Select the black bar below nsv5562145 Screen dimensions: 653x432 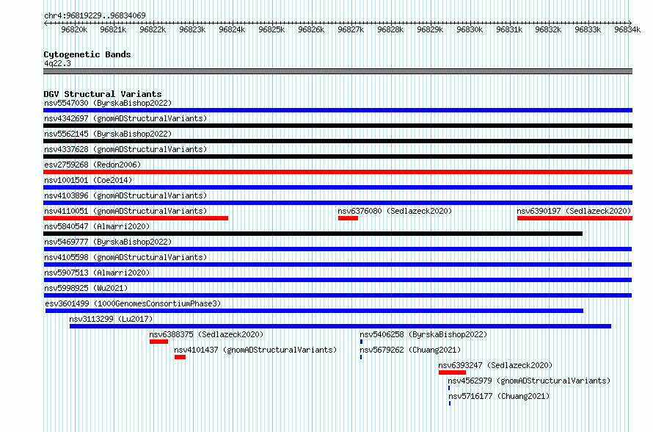(338, 141)
